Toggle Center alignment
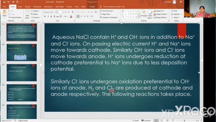Screen dimensions: 216x122 coord(81,17)
